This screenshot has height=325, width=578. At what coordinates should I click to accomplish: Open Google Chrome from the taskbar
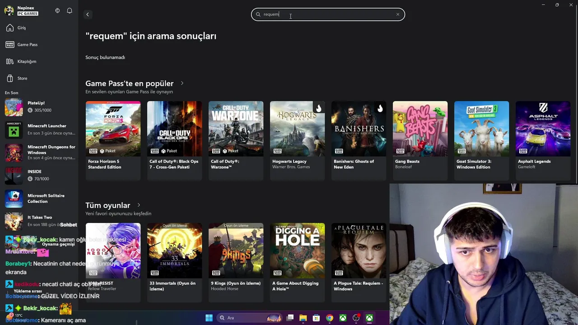(330, 318)
